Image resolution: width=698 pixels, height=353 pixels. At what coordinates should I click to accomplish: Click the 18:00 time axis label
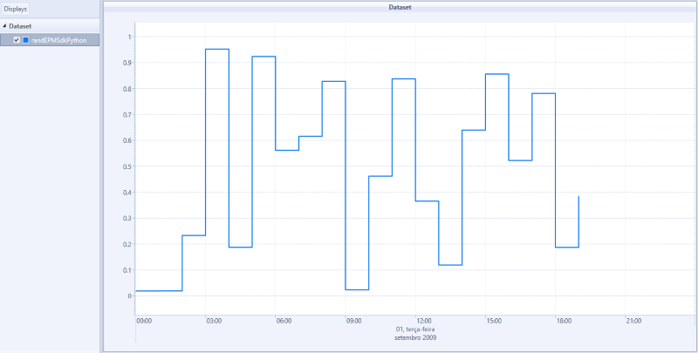[563, 321]
